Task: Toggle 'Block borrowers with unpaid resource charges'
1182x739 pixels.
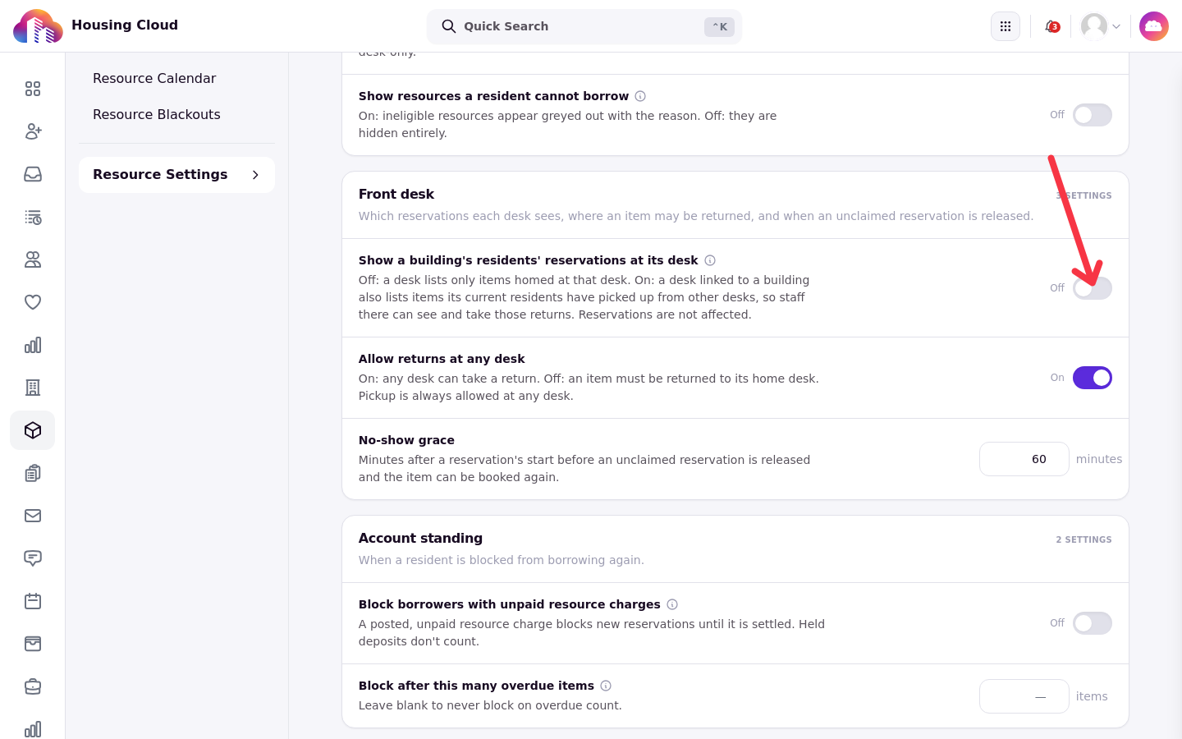Action: click(1093, 623)
